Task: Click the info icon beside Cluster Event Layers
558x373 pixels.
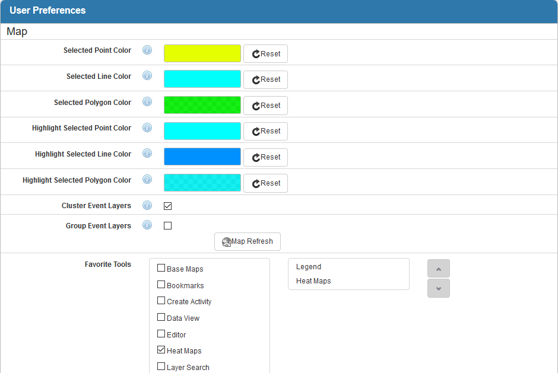Action: (147, 205)
